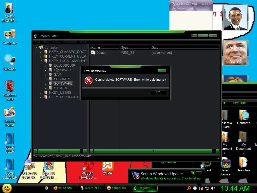Select the RUSSIA INVADES… desktop shortcut
This screenshot has width=257, height=193.
click(88, 170)
